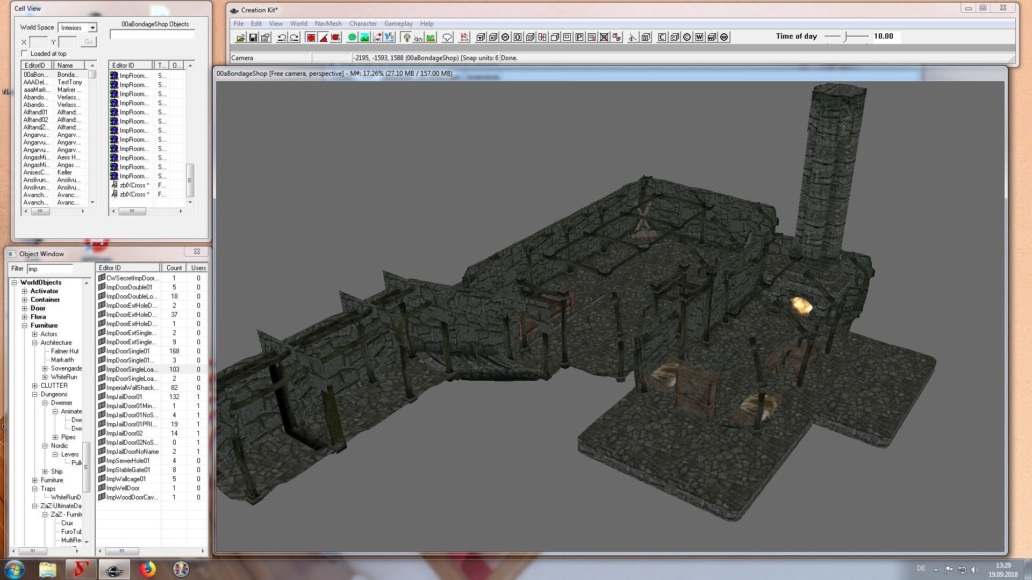Screen dimensions: 1032x580
Task: Open Firefox from the taskbar
Action: click(x=147, y=569)
